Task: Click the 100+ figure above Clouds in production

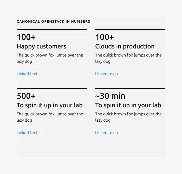Action: click(x=105, y=37)
